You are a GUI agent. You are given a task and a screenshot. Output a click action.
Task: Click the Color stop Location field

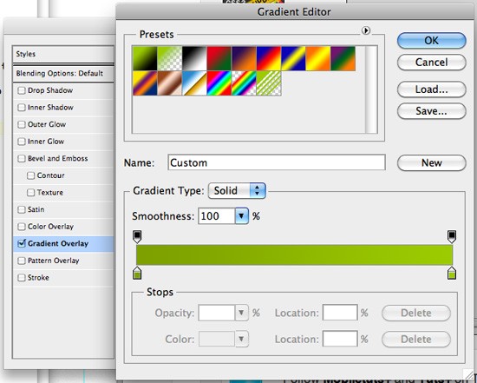(340, 339)
